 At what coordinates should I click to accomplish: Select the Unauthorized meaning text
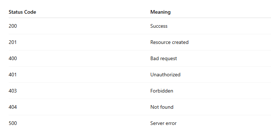(165, 75)
